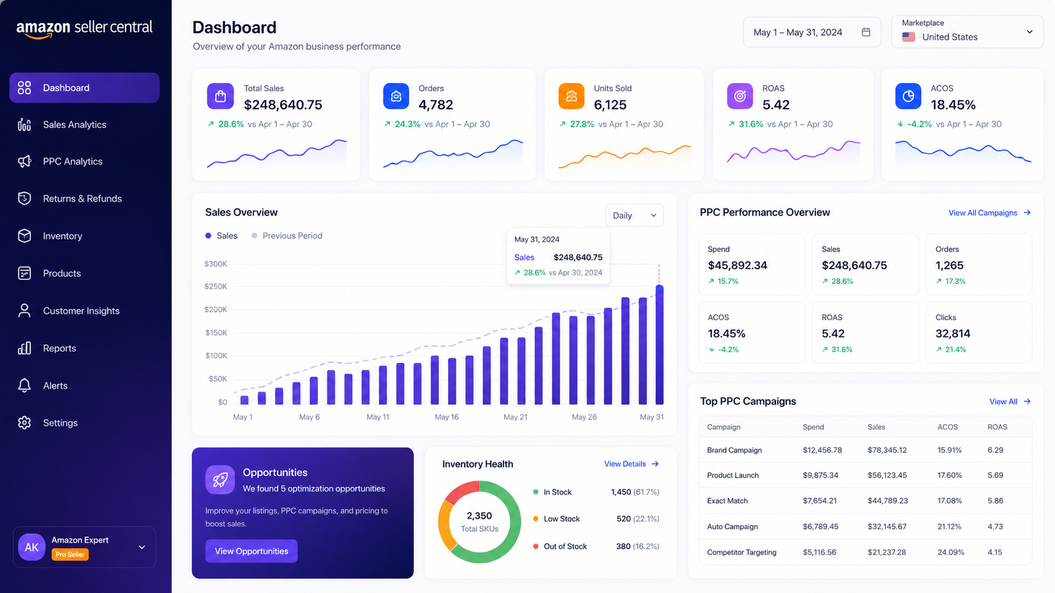This screenshot has width=1055, height=593.
Task: Click the ACOS pie chart icon
Action: tap(908, 96)
